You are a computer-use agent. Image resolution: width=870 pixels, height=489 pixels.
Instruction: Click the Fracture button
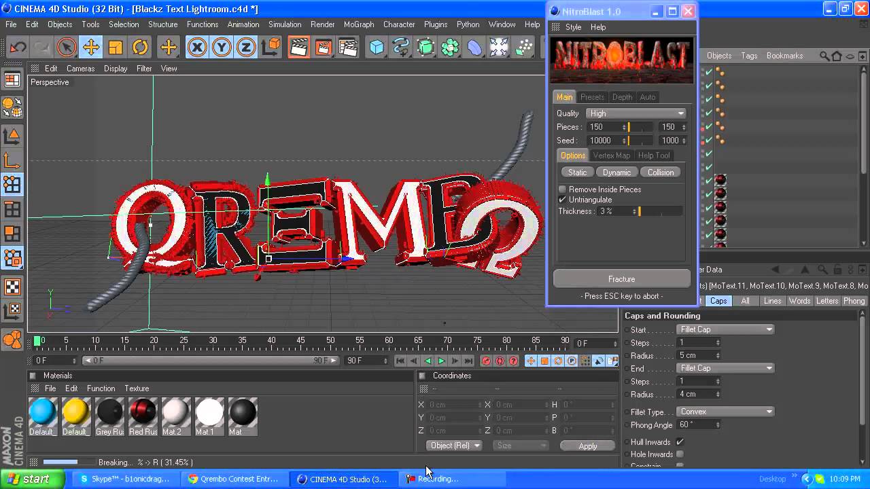622,279
